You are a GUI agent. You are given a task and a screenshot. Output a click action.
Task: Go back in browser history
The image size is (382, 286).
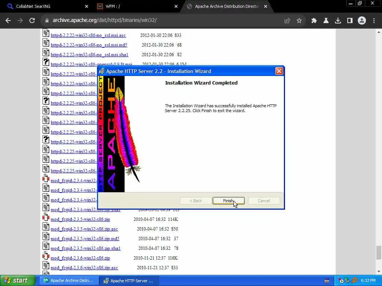[x=8, y=20]
